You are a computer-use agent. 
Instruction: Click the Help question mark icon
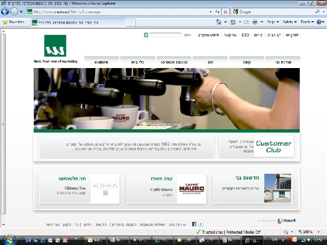(319, 22)
